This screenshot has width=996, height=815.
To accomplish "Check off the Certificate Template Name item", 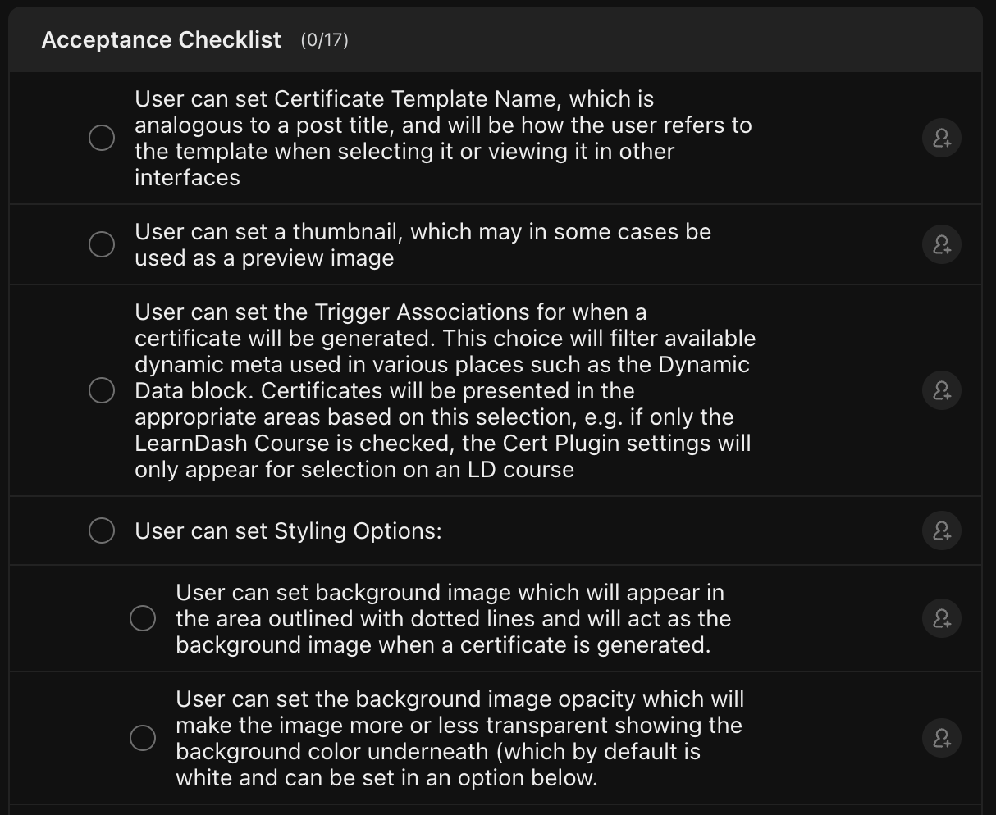I will click(102, 138).
